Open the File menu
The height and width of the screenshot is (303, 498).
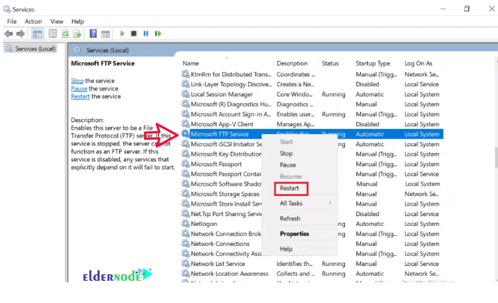click(11, 21)
